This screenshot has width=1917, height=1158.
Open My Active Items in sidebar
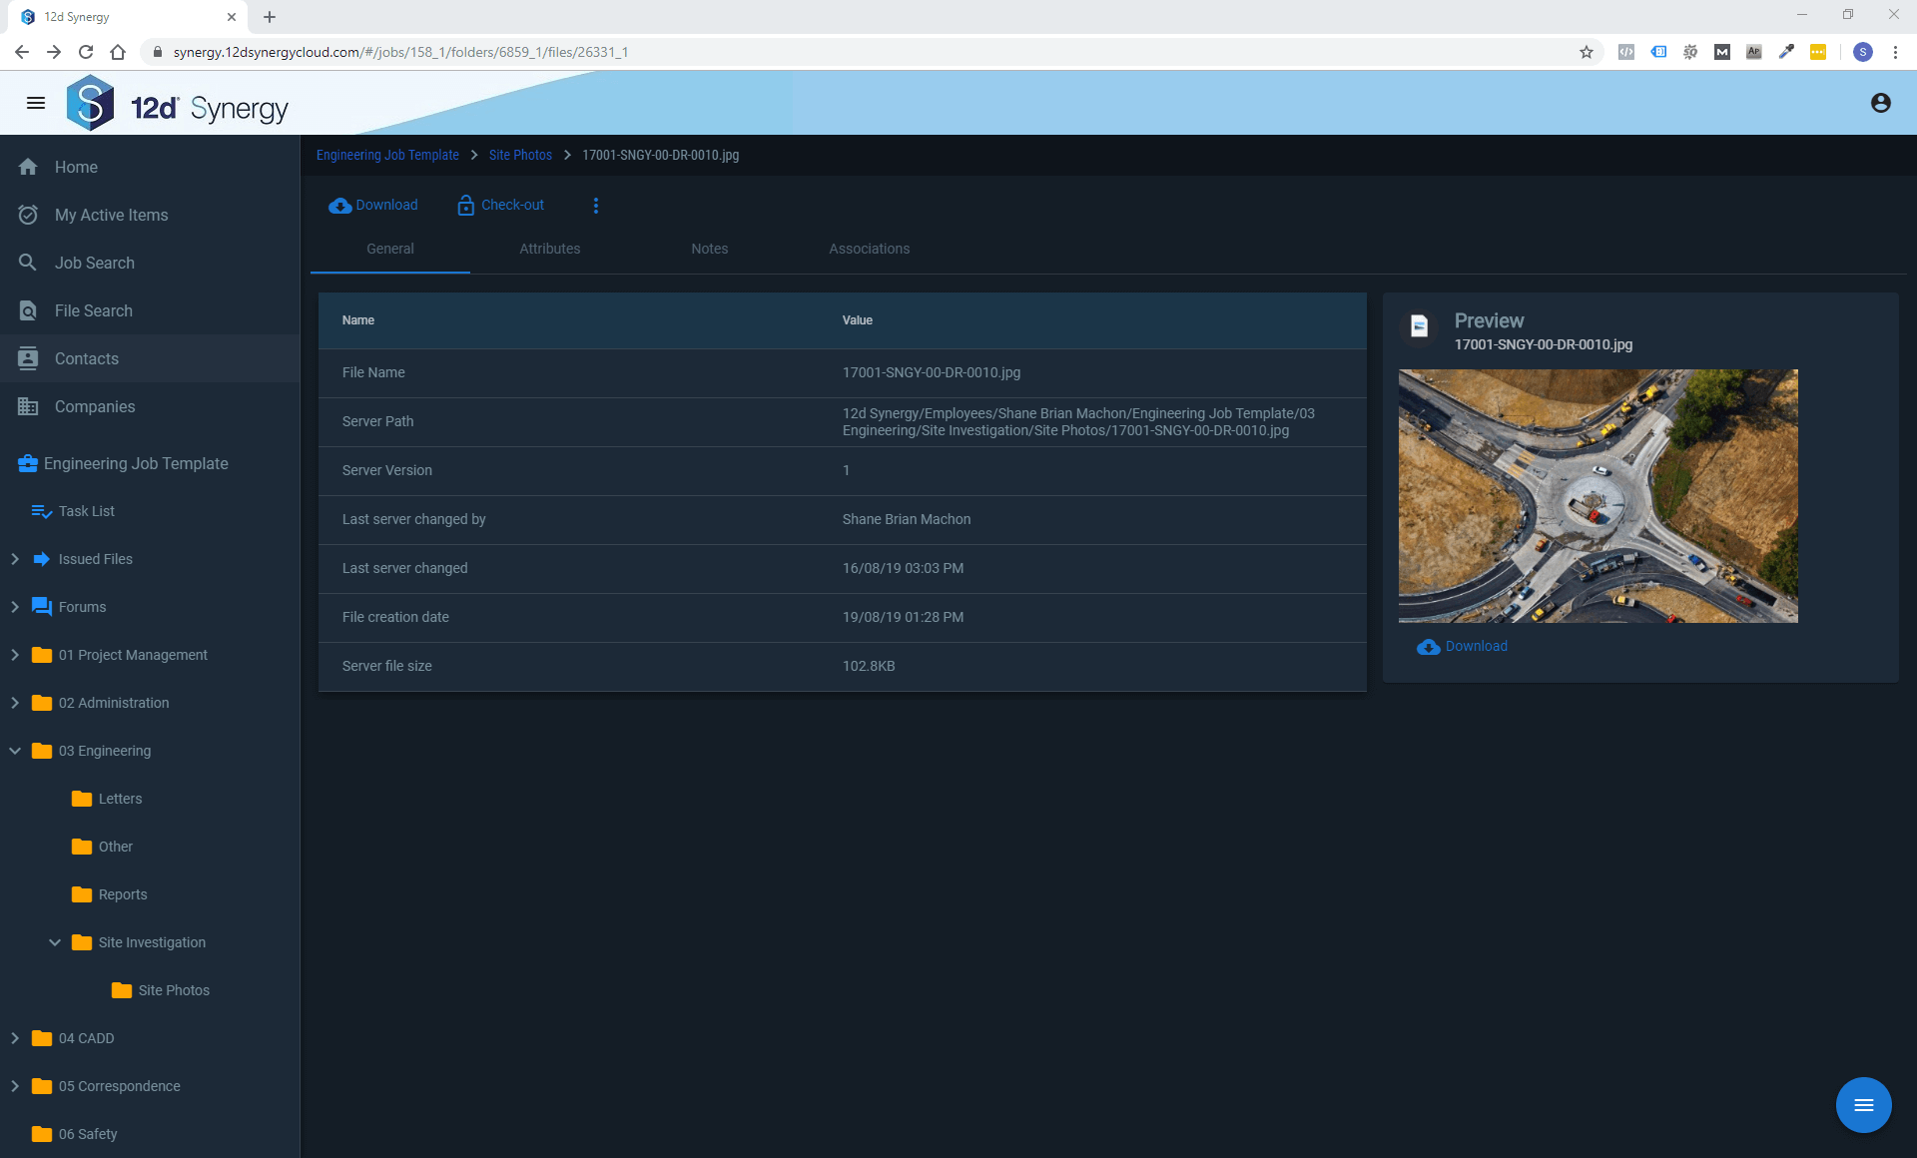(111, 215)
